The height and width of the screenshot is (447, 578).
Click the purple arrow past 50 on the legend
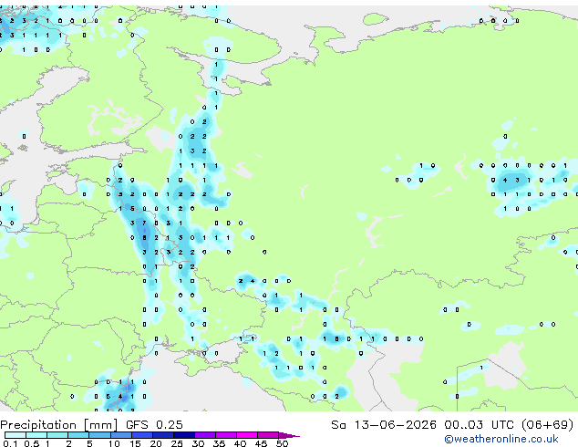[x=289, y=435]
